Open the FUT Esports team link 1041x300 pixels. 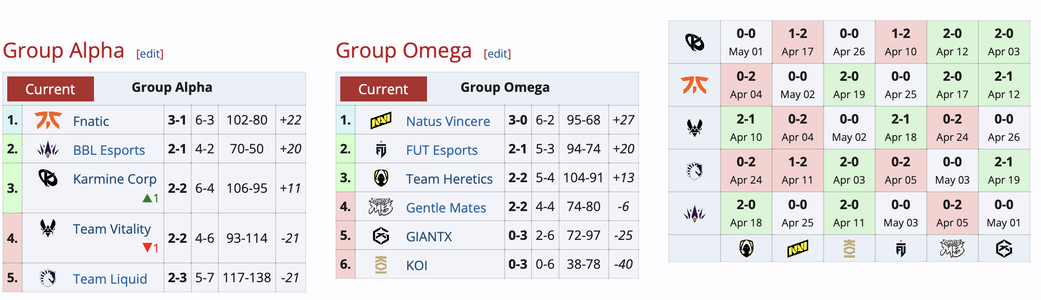441,150
